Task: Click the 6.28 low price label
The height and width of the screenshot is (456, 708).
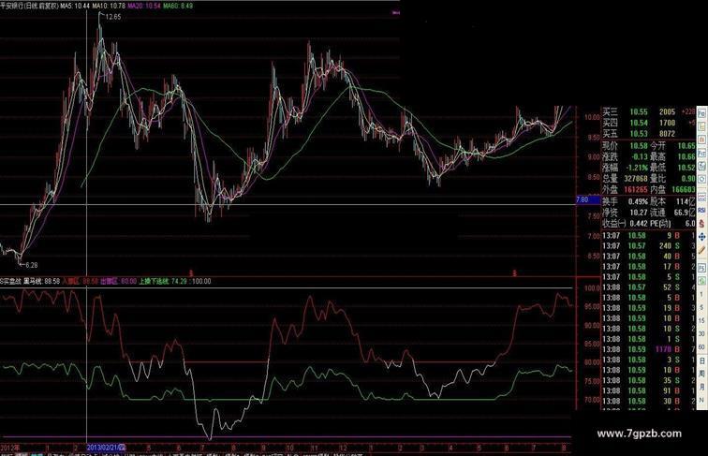Action: pos(32,265)
